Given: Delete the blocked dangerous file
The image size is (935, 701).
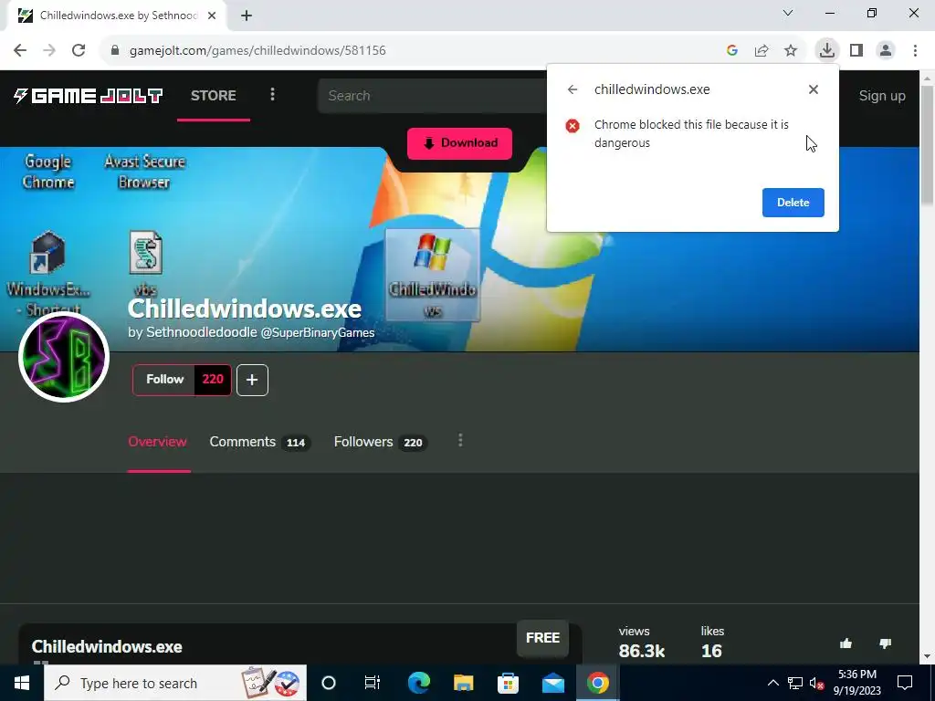Looking at the screenshot, I should click(793, 203).
